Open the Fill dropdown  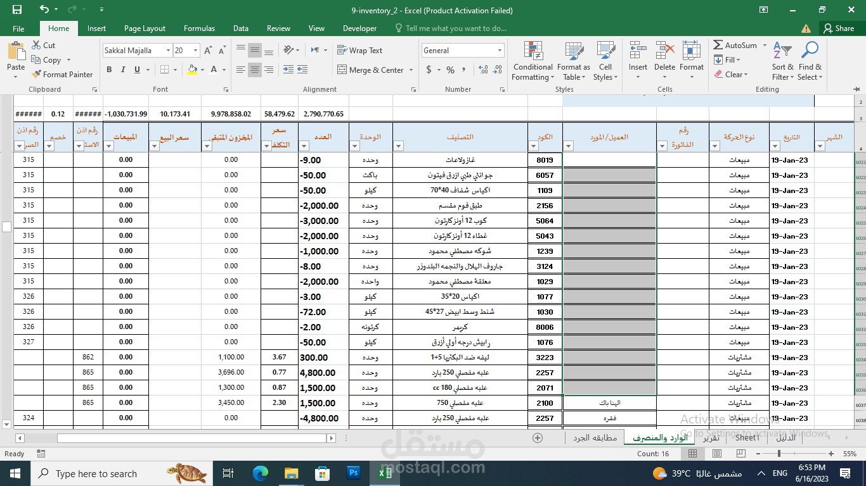[727, 59]
